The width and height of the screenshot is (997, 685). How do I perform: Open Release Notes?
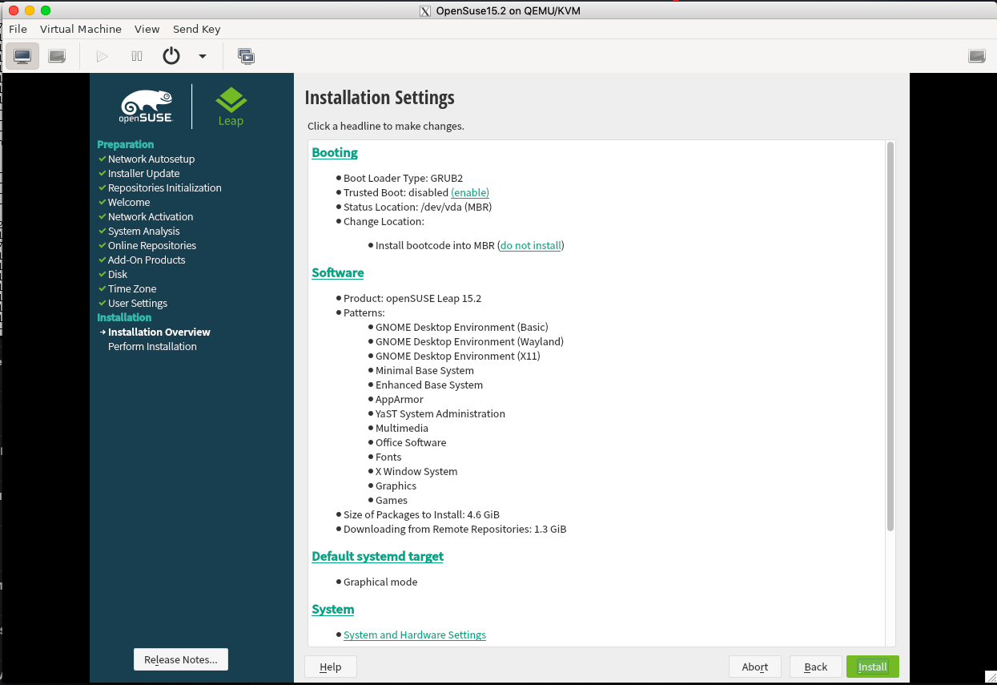point(181,659)
